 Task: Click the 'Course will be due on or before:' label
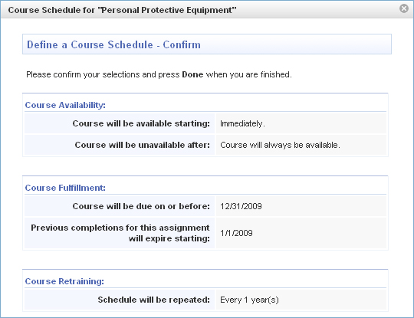pyautogui.click(x=141, y=206)
